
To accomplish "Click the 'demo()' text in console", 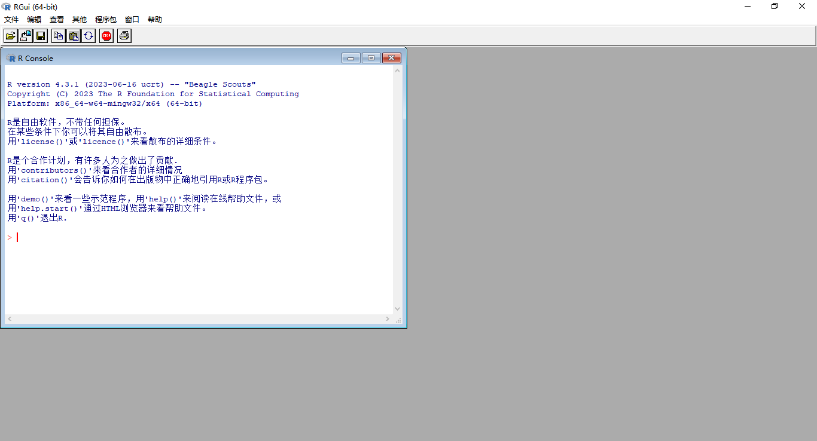I will tap(35, 199).
